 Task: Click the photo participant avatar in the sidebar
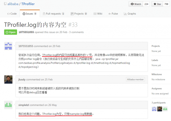(160, 109)
